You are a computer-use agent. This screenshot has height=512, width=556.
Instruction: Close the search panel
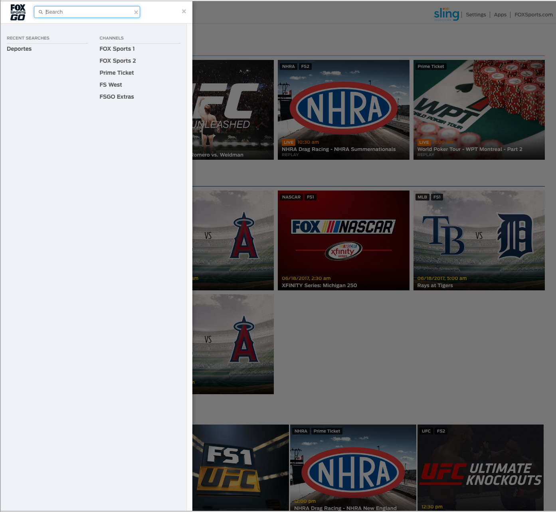184,12
